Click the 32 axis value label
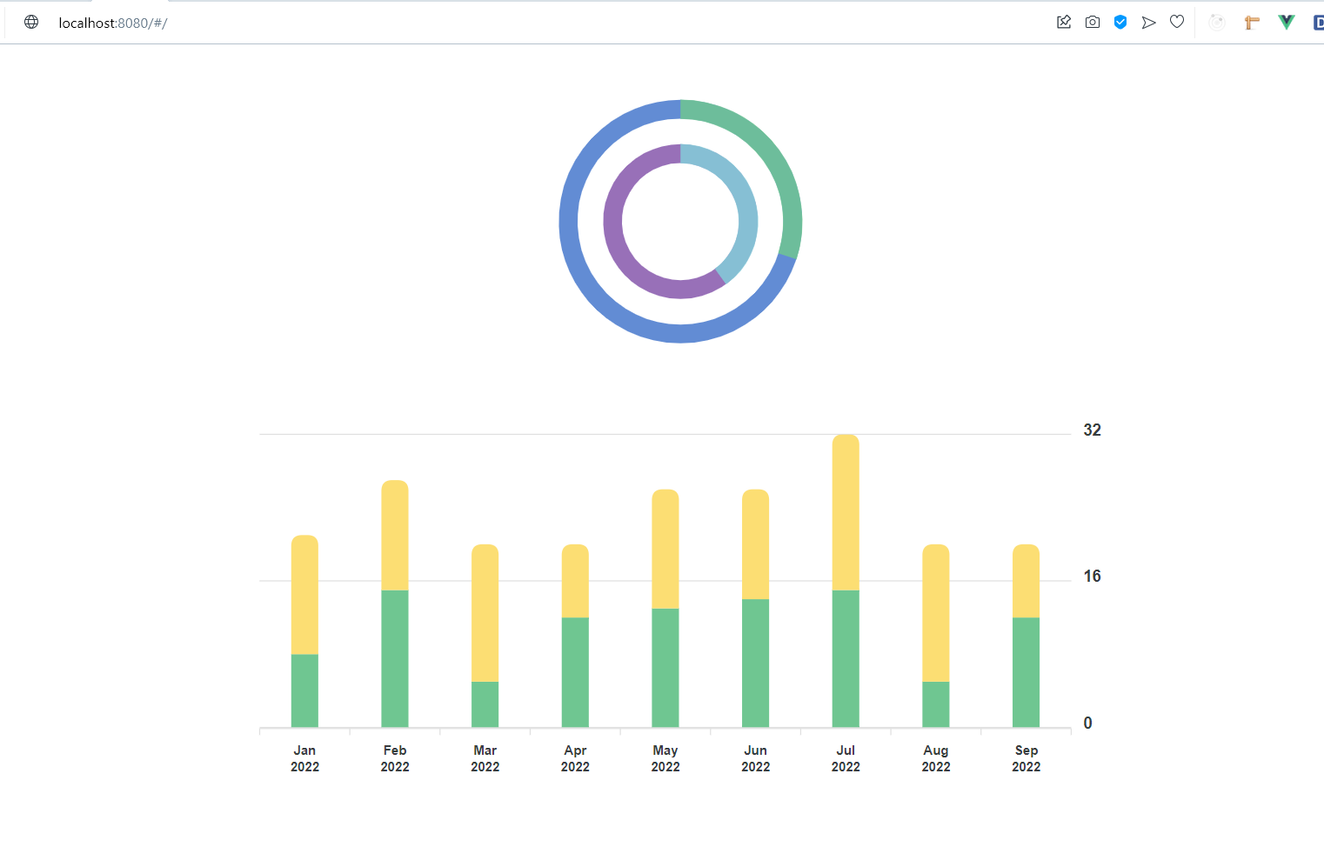The image size is (1324, 847). pos(1093,430)
